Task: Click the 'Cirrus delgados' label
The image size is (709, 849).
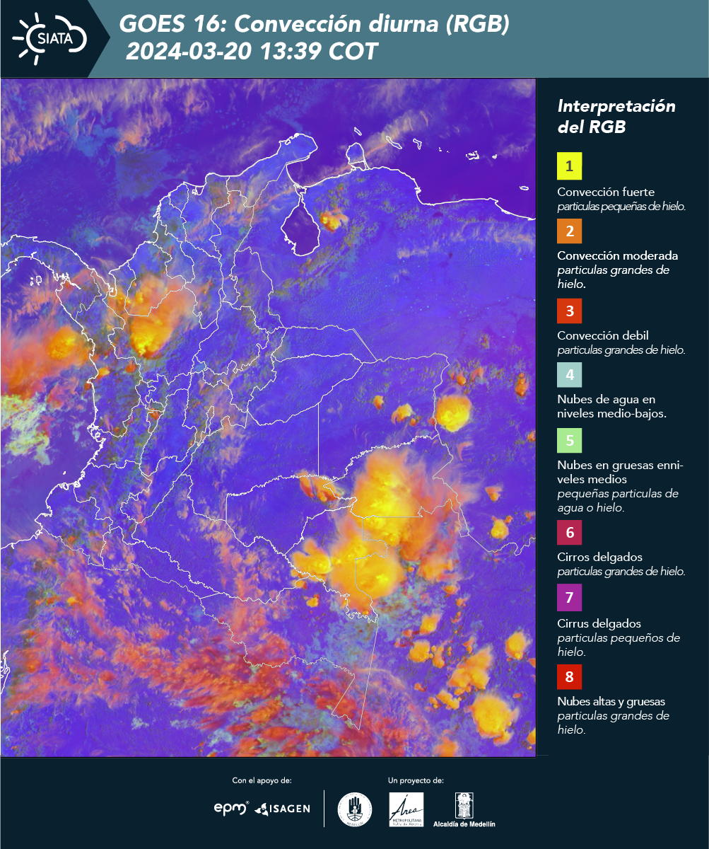Action: tap(599, 623)
